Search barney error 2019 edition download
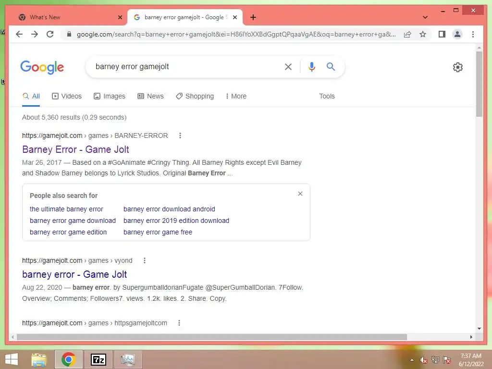 coord(176,221)
